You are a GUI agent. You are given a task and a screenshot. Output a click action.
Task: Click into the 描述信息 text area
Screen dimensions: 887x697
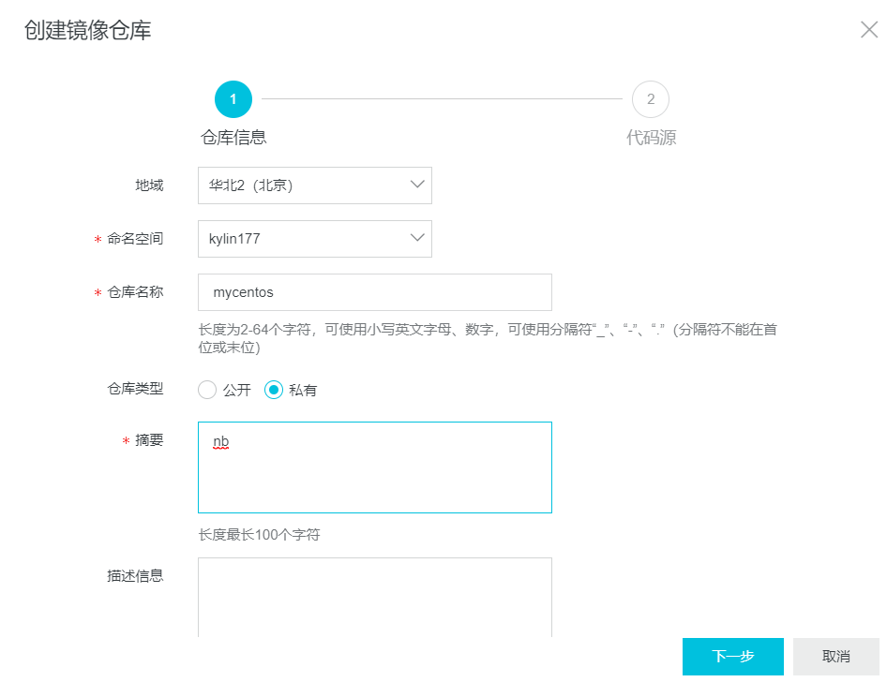coord(374,598)
